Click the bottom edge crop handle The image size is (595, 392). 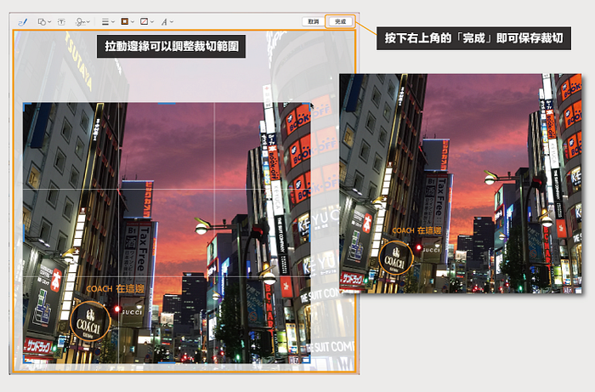click(x=167, y=363)
